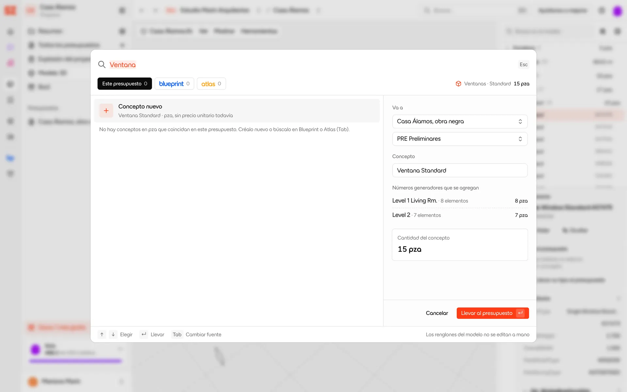Click Llevar al presupuesto button
The height and width of the screenshot is (392, 627).
[492, 313]
